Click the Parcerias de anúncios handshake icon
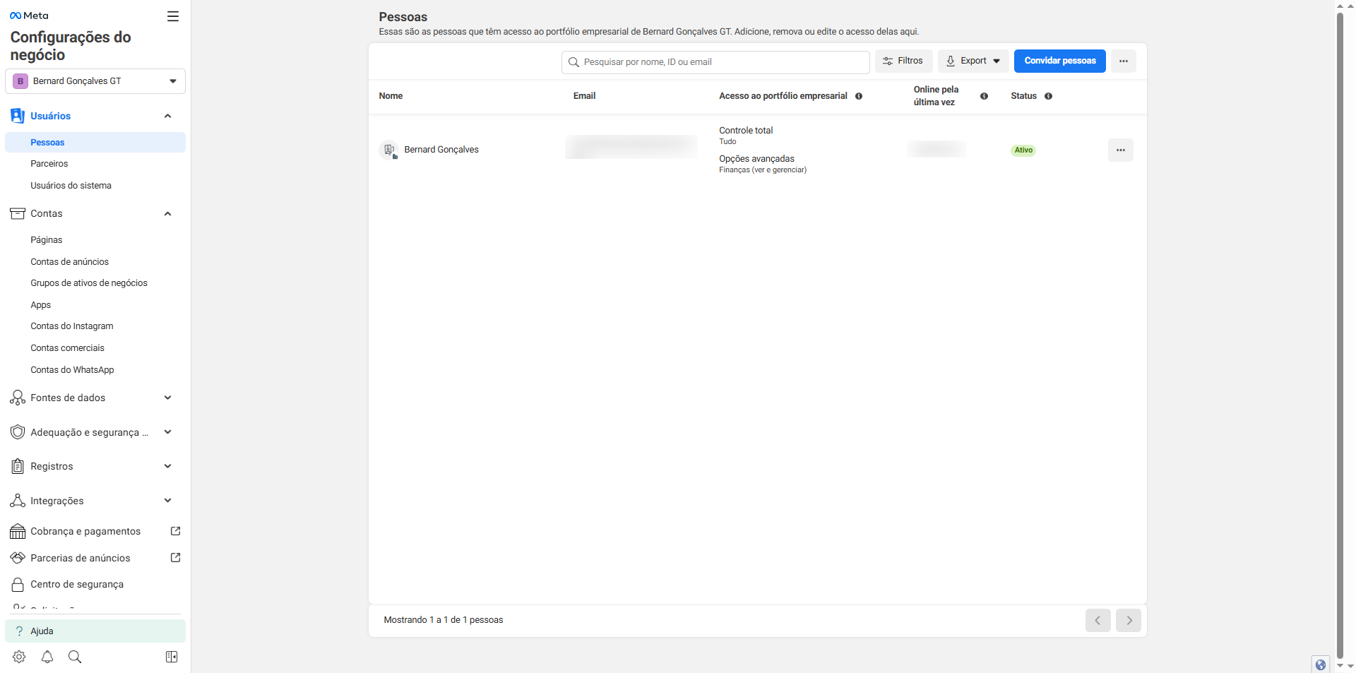The image size is (1356, 673). coord(18,558)
